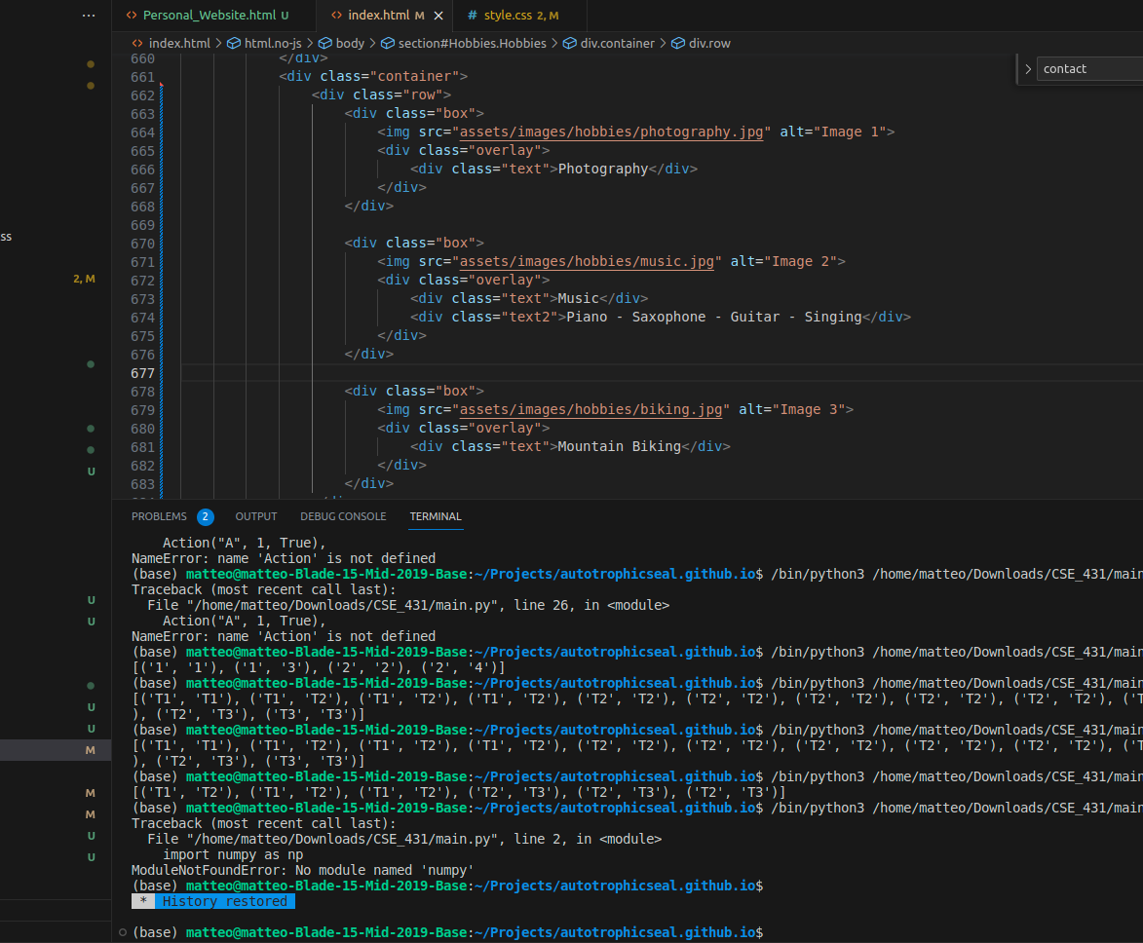This screenshot has height=943, width=1143.
Task: Follow the biking.jpg image path link
Action: tap(593, 409)
